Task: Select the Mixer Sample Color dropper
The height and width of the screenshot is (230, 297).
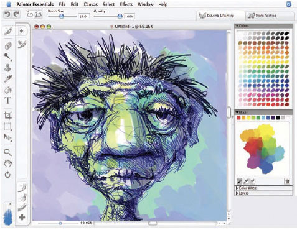Action: pos(246,182)
